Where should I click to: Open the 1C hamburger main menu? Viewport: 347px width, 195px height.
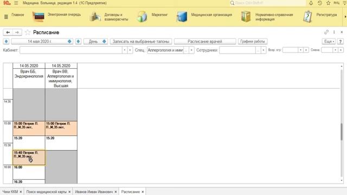coord(16,3)
